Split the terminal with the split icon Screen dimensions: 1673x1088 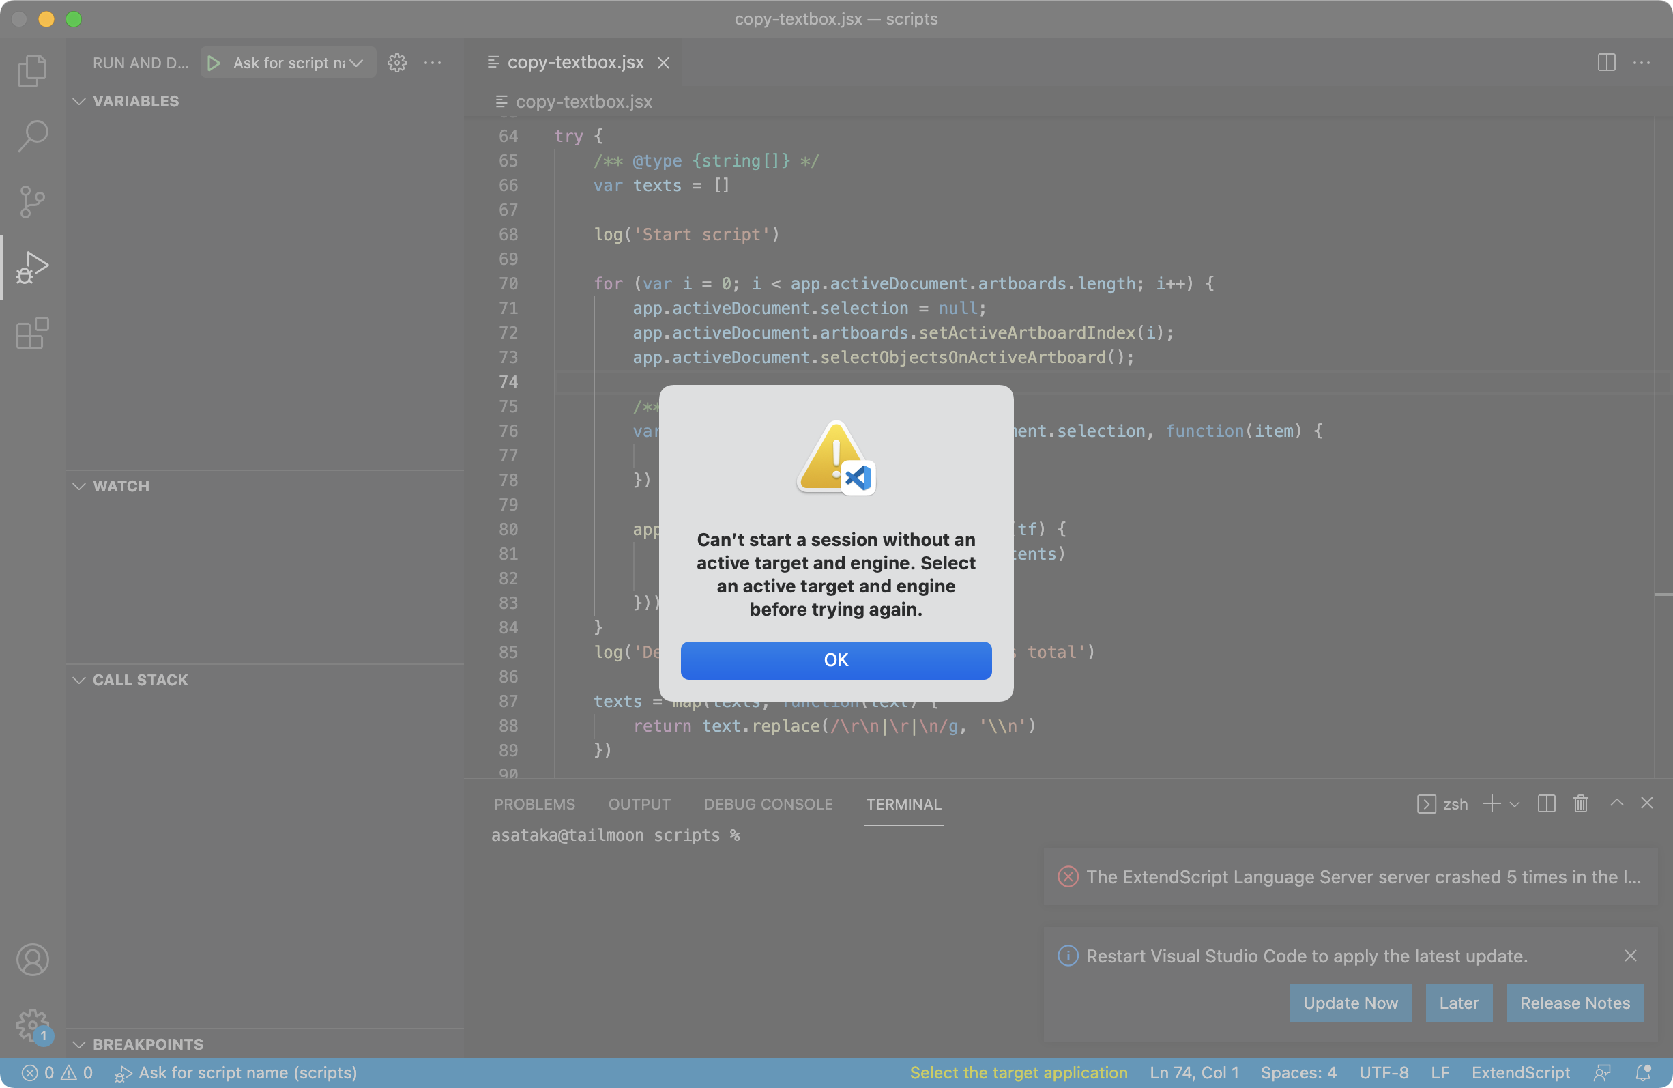pos(1546,804)
